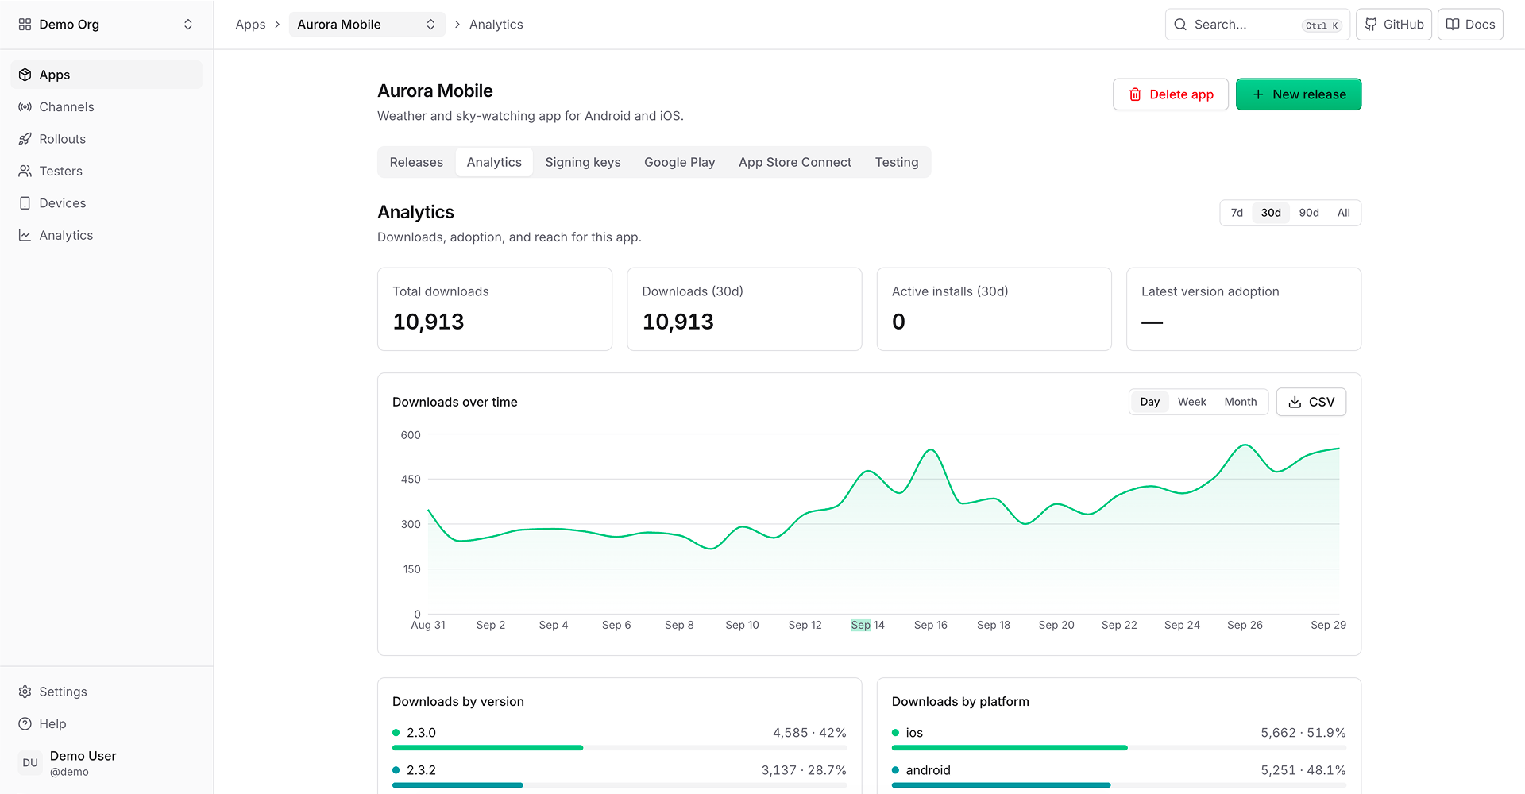
Task: Switch chart grouping to Week
Action: click(1191, 402)
